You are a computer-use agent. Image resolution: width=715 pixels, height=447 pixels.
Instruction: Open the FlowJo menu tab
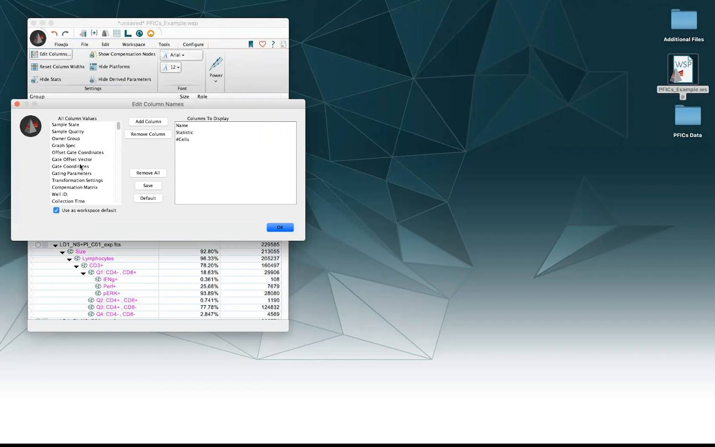click(x=61, y=44)
